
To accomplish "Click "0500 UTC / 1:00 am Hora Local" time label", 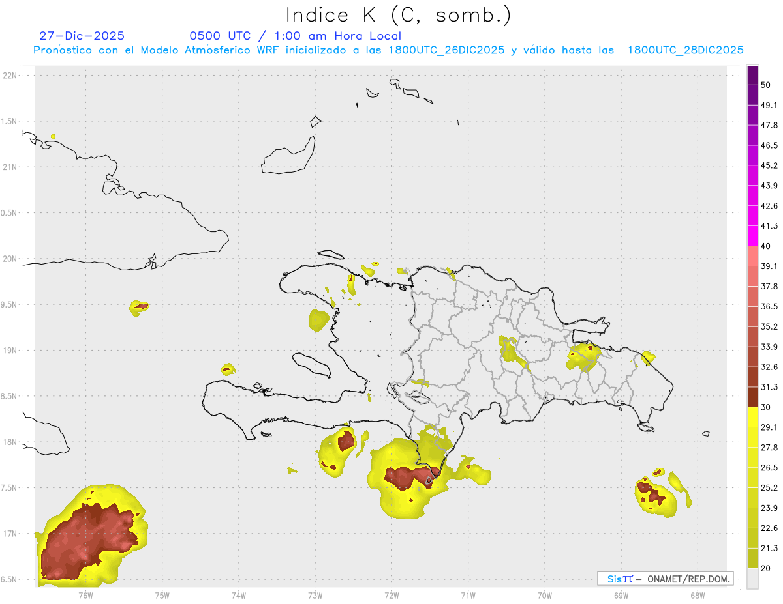I will pyautogui.click(x=295, y=36).
